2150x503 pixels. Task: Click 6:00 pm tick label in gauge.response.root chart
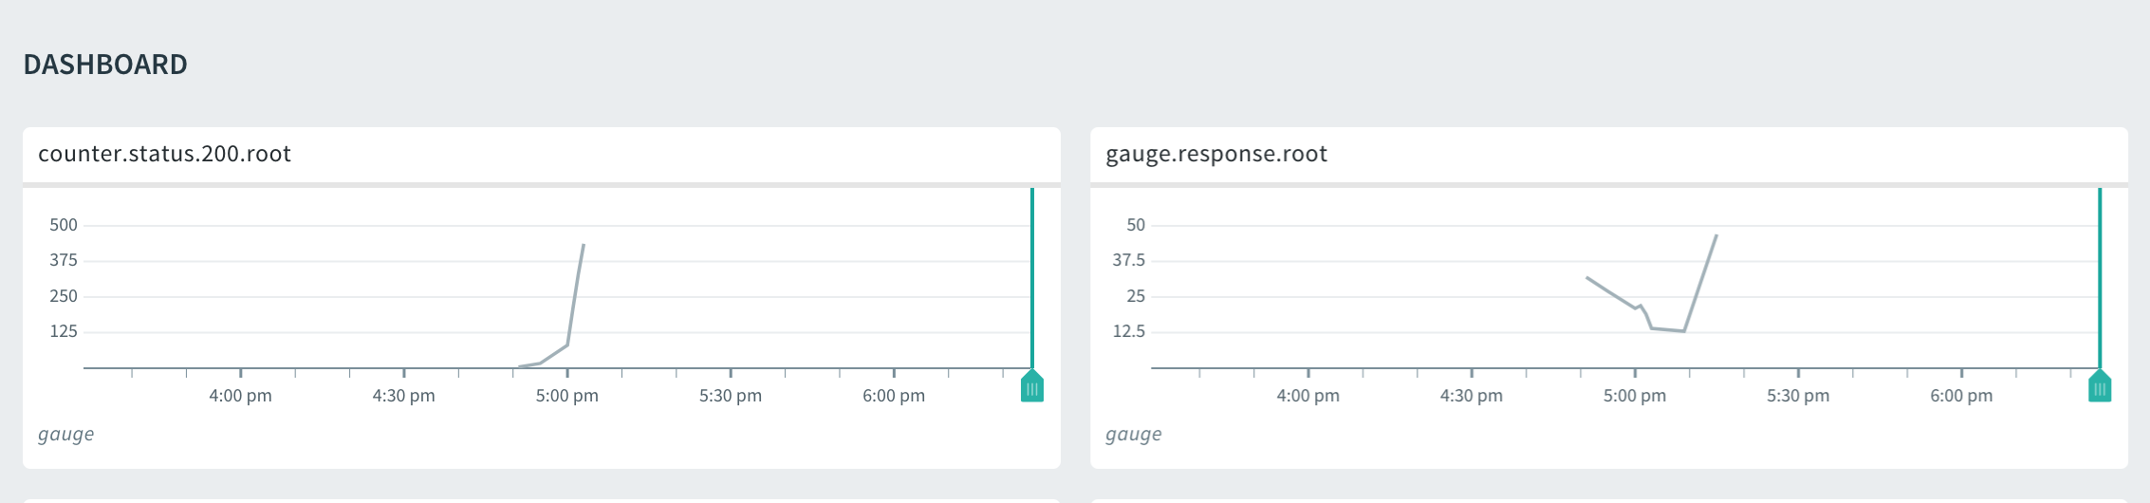tap(1960, 396)
